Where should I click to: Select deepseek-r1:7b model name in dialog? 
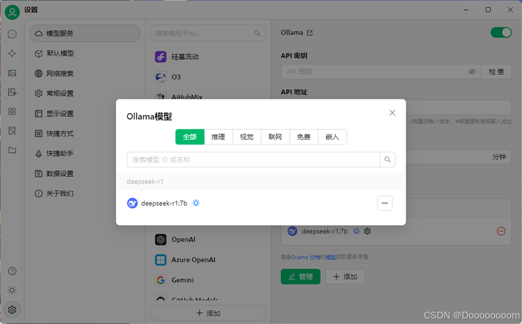pyautogui.click(x=164, y=203)
